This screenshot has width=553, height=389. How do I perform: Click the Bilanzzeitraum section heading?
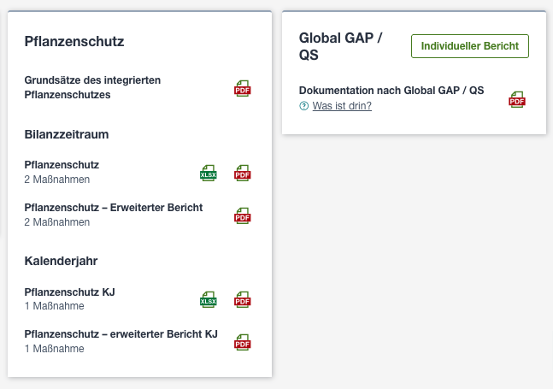tap(67, 134)
